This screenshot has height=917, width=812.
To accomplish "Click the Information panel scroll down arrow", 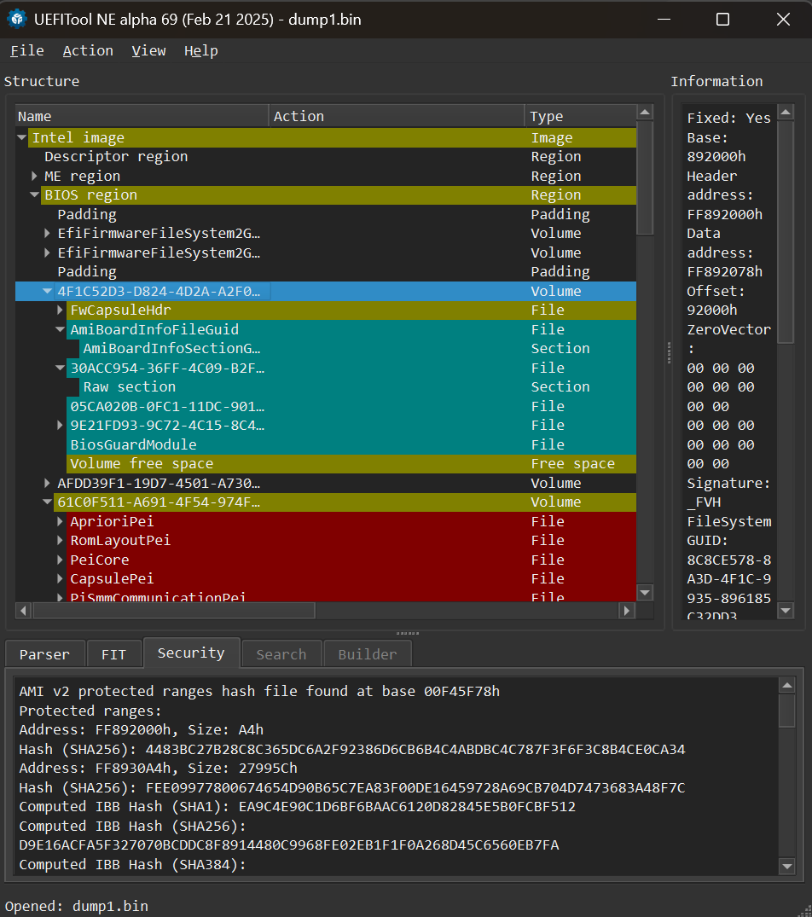I will [786, 611].
